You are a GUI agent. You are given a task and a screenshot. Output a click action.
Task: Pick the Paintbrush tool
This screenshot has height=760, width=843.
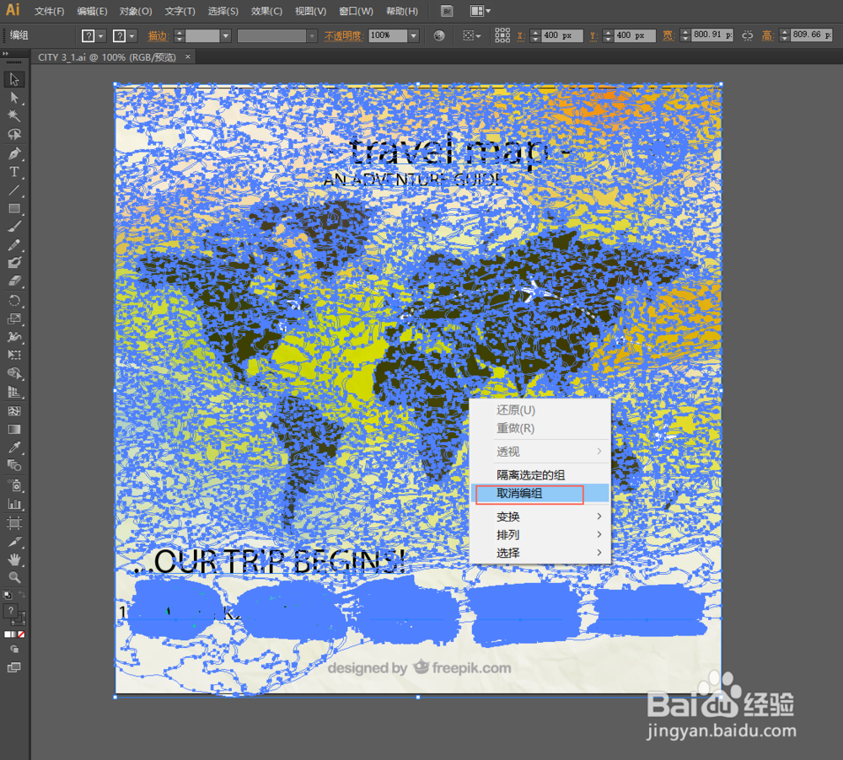(13, 226)
